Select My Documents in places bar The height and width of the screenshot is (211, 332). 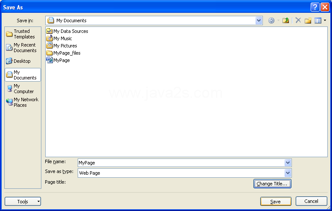point(23,75)
